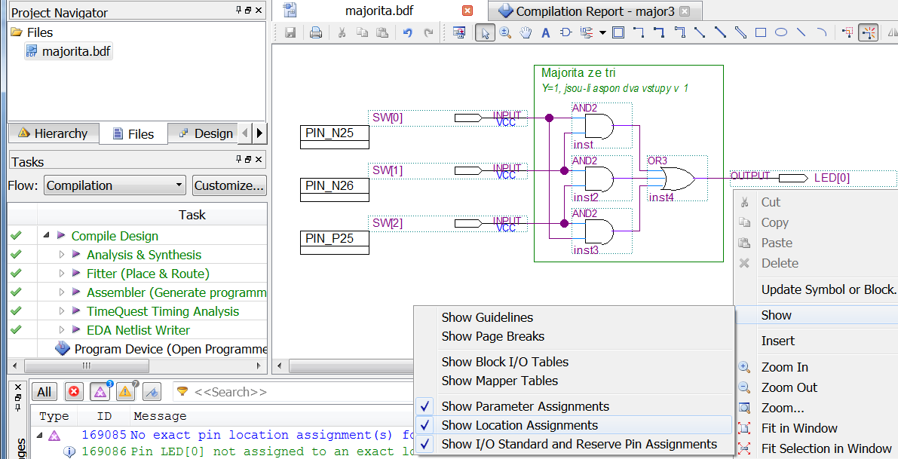Expand the Assembler task
The width and height of the screenshot is (898, 459).
point(62,292)
